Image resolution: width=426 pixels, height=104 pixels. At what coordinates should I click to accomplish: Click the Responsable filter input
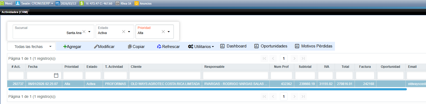coord(236,75)
